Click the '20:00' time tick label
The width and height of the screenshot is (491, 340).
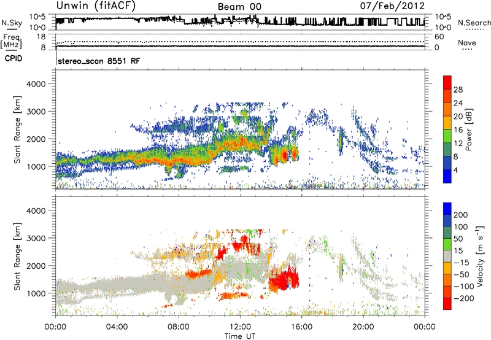(363, 327)
